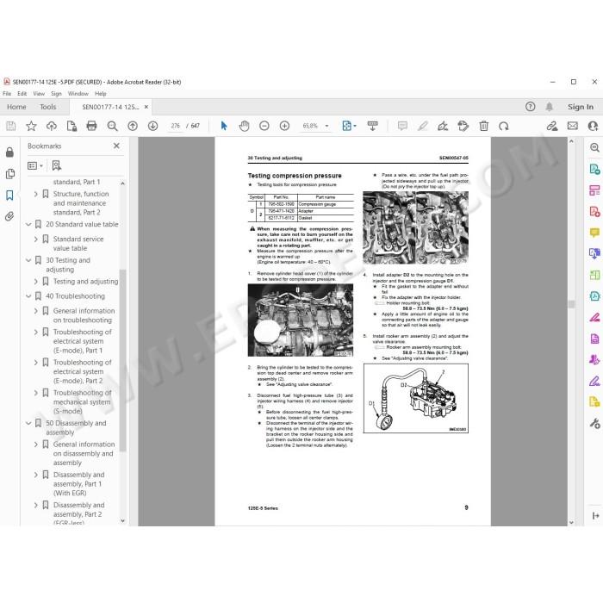Close the SEN00177-14 document tab

146,107
